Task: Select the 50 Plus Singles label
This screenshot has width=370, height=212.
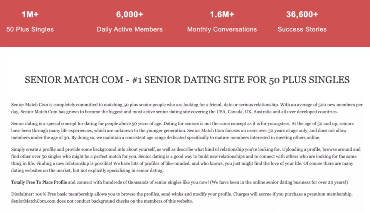Action: click(30, 29)
